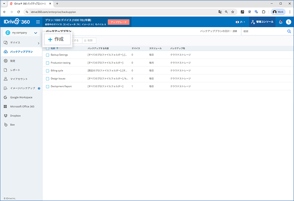Open 設定 in the sidebar
294x201 pixels.
(13, 61)
